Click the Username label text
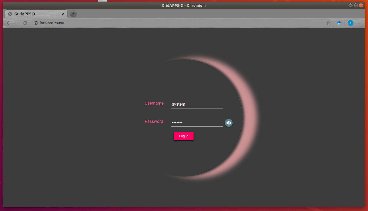368x211 pixels. pyautogui.click(x=154, y=103)
